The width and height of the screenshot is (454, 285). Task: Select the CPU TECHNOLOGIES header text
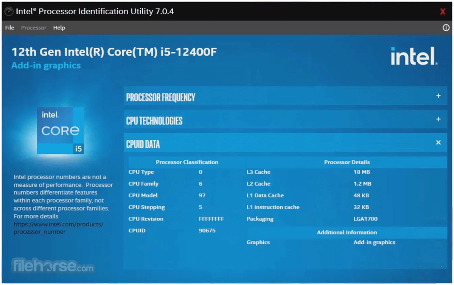coord(154,121)
